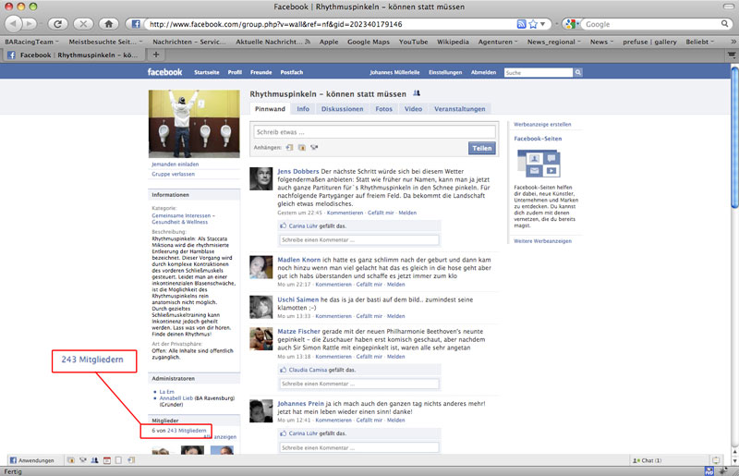Open the Meistbesuchte Seiten bookmark folder
The image size is (739, 476).
[x=105, y=42]
